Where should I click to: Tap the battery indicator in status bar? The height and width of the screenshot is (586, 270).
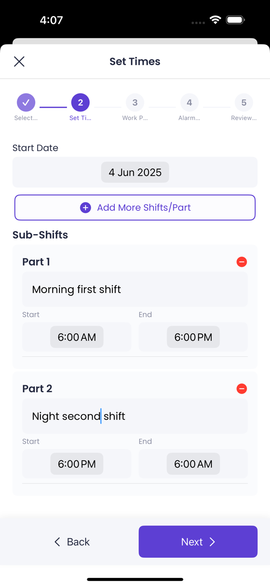pyautogui.click(x=235, y=20)
